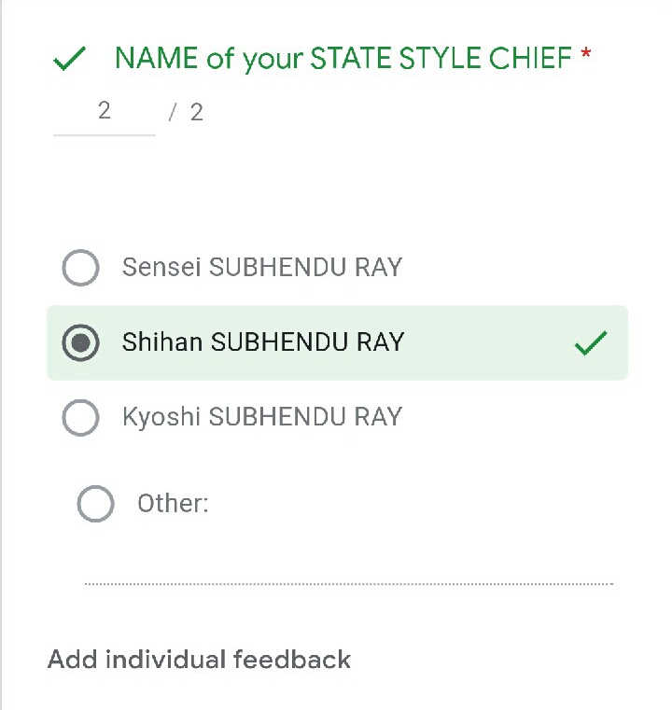Click the red required asterisk
The height and width of the screenshot is (710, 672).
pos(586,57)
